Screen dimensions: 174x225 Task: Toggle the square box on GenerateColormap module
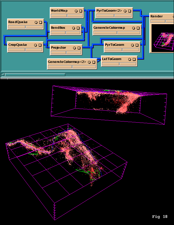click(138, 28)
